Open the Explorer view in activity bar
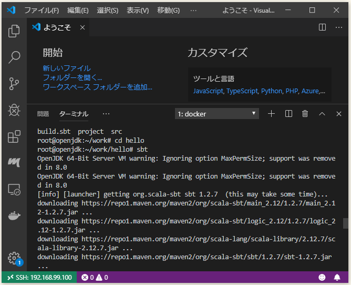Viewport: 351px width, 285px height. coord(14,31)
